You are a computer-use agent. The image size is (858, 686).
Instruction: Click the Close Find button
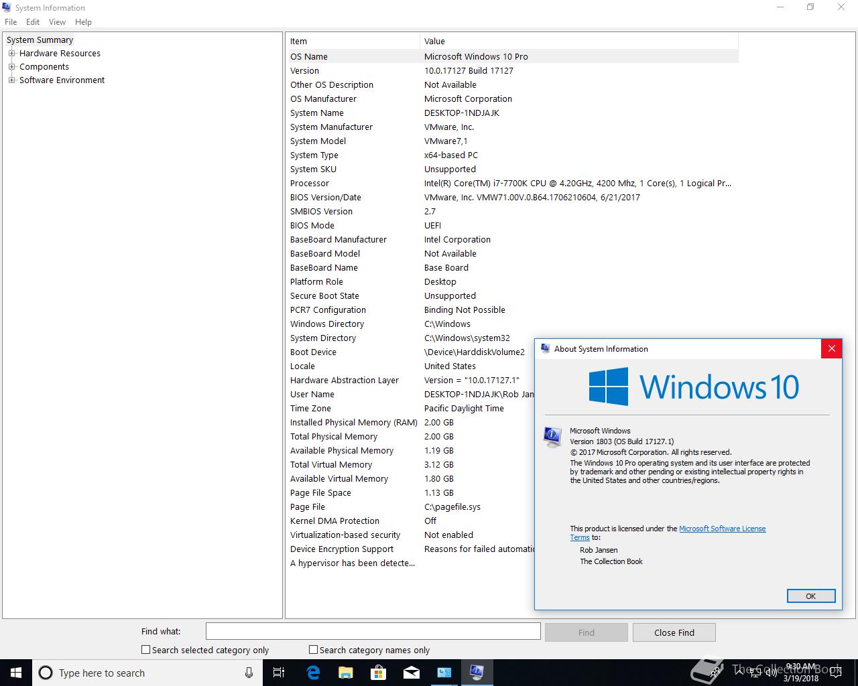coord(674,632)
